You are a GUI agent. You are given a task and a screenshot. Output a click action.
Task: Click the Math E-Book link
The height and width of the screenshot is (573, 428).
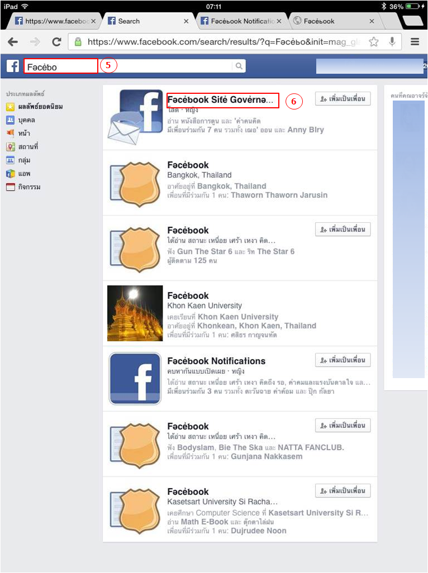pos(205,522)
